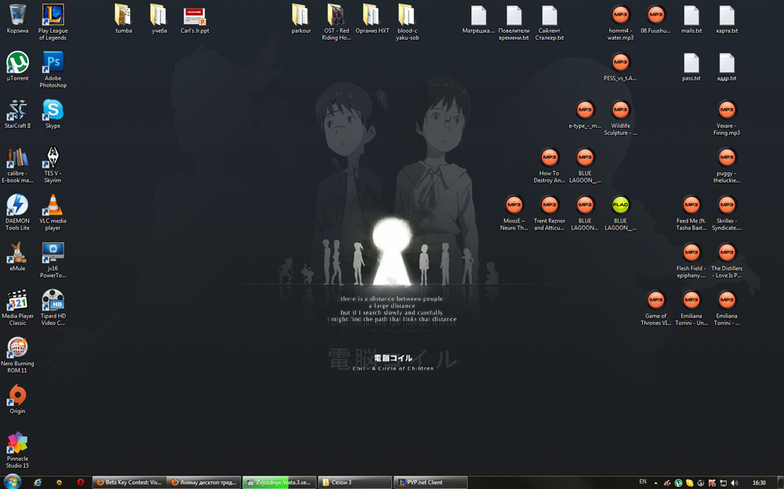Select the Tipard HD Video Converter icon
This screenshot has width=784, height=489.
point(53,307)
